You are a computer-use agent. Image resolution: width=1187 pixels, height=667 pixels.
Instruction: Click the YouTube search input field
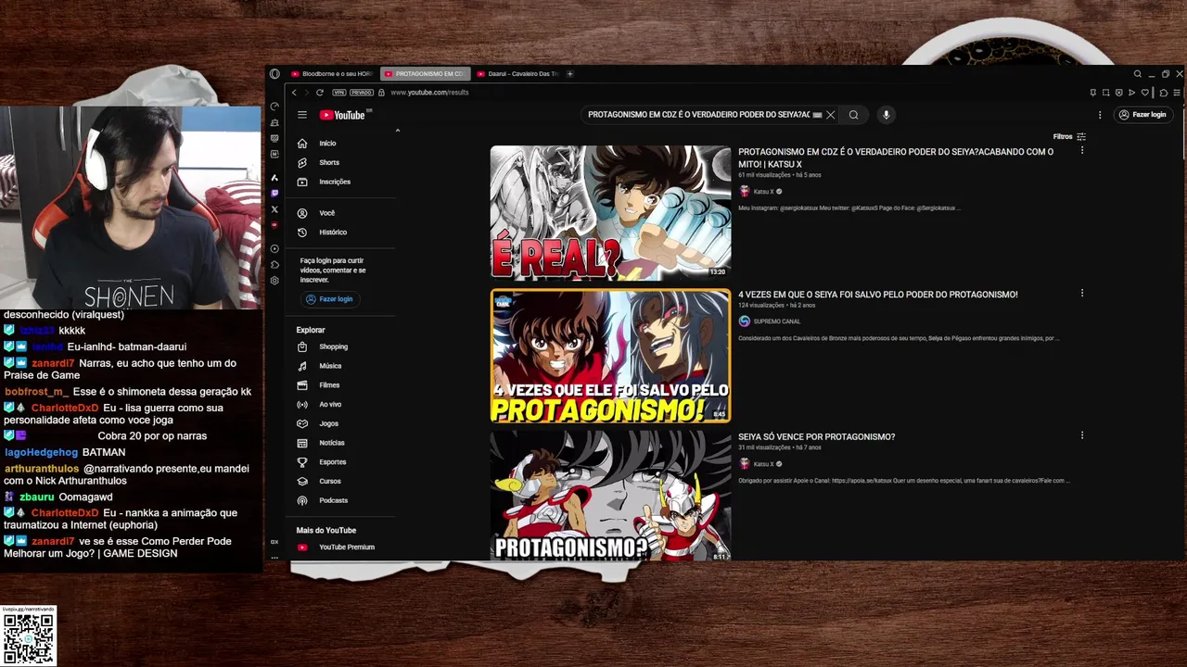point(698,115)
